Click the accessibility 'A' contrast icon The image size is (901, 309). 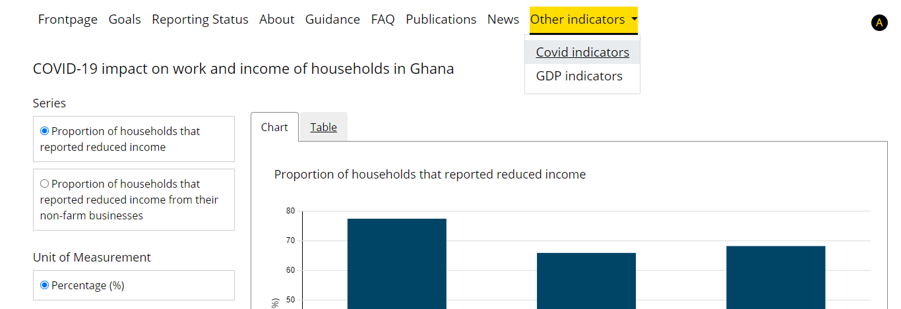click(x=879, y=23)
